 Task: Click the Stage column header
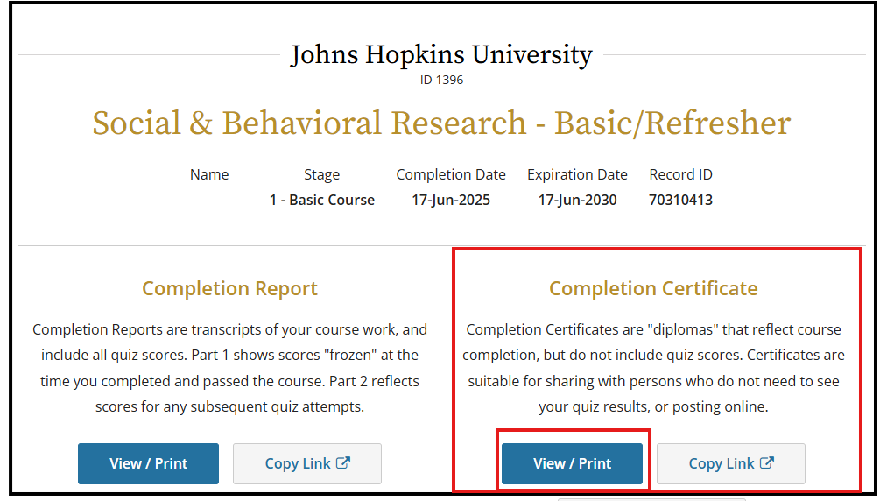322,174
